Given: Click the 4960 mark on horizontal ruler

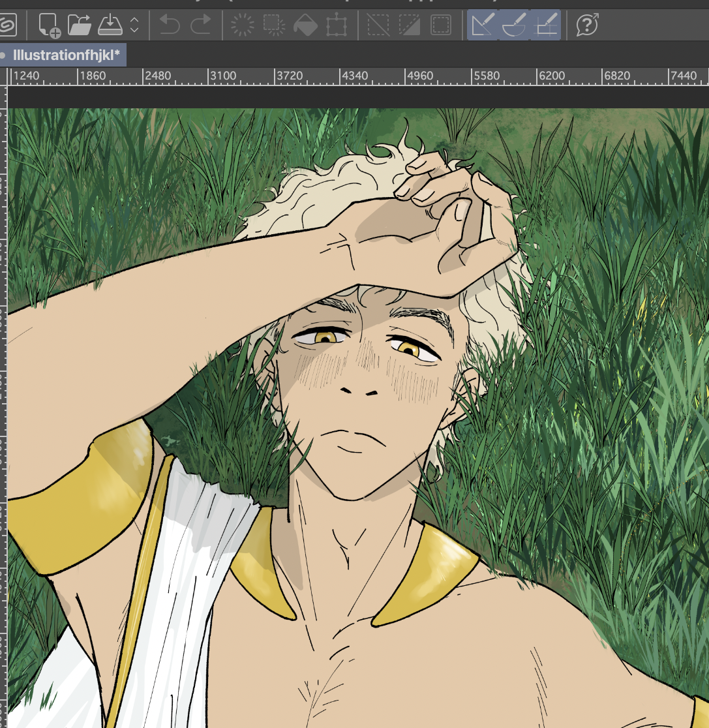Looking at the screenshot, I should click(x=420, y=76).
